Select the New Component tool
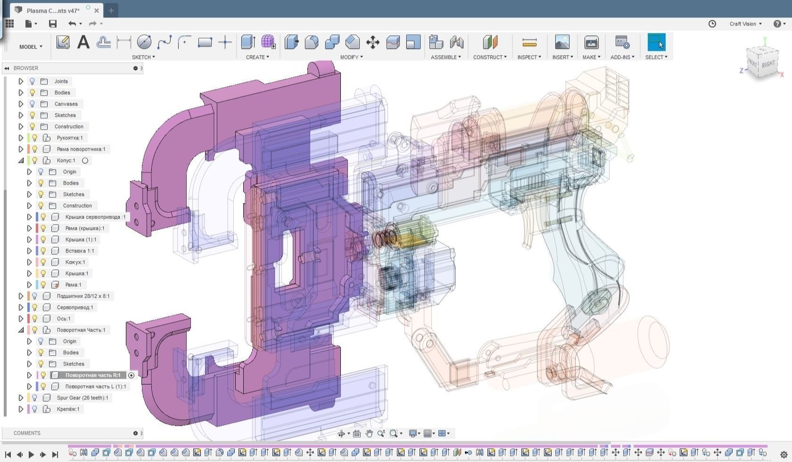 436,42
